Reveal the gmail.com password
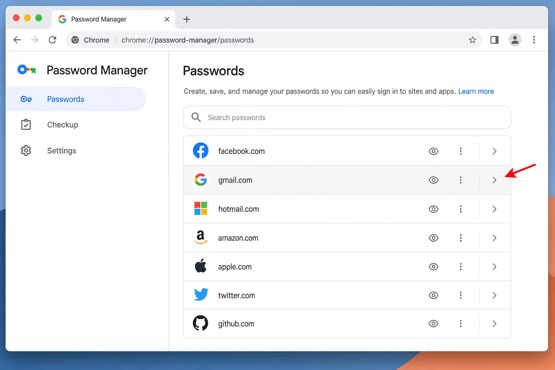 click(434, 180)
